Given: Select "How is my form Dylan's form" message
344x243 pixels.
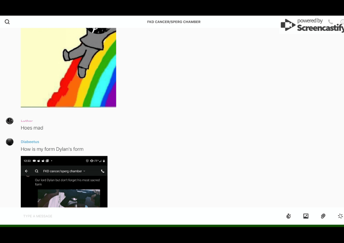Looking at the screenshot, I should tap(52, 149).
